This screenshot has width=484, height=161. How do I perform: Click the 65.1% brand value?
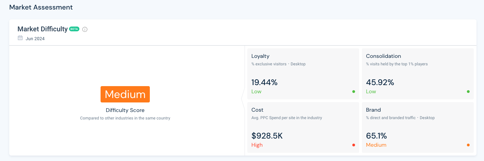pos(376,136)
